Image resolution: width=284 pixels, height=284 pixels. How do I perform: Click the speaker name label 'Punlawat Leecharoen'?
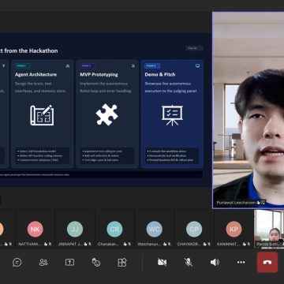click(236, 203)
